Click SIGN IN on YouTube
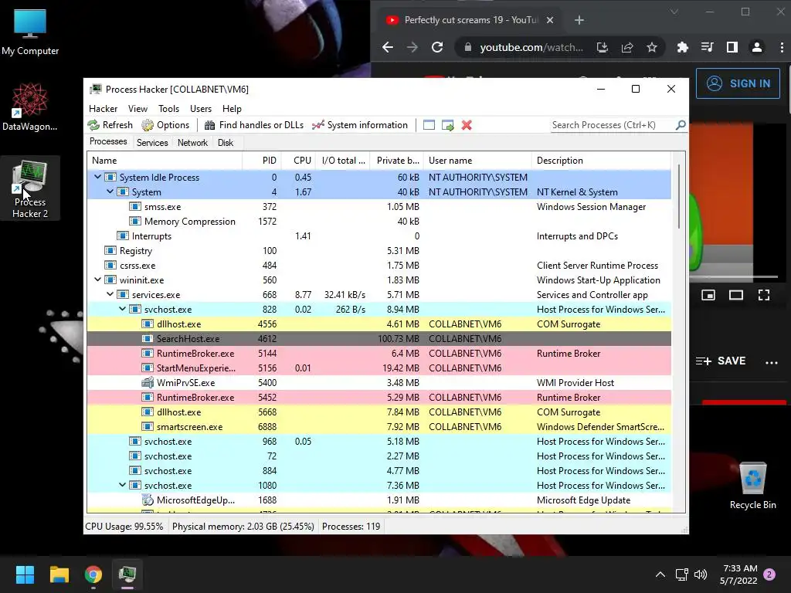791x593 pixels. coord(738,83)
